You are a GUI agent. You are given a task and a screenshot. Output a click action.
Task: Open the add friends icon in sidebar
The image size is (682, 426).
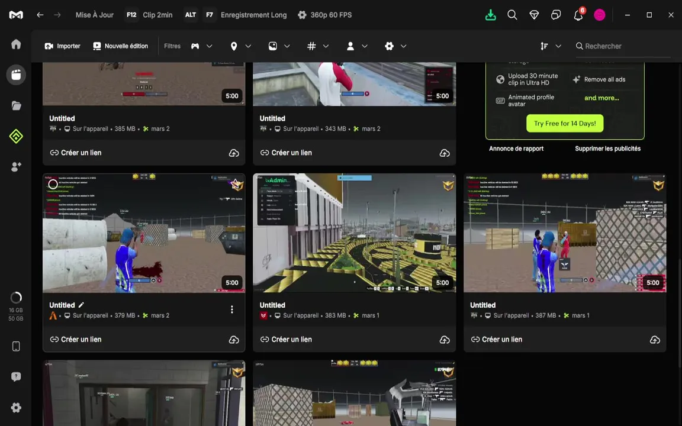tap(16, 167)
